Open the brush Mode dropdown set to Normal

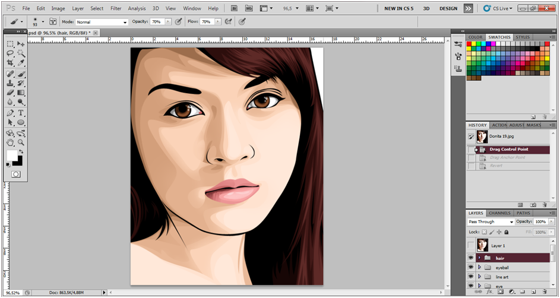pos(102,21)
